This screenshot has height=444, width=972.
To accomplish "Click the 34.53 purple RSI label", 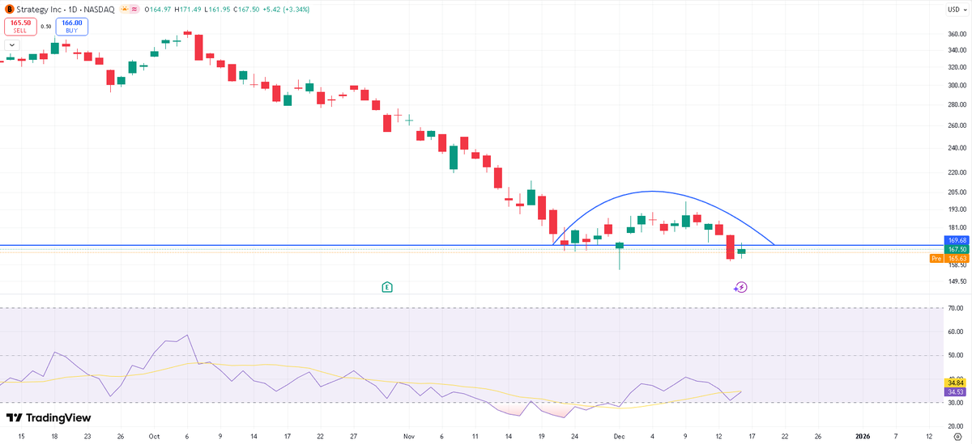I will (956, 391).
